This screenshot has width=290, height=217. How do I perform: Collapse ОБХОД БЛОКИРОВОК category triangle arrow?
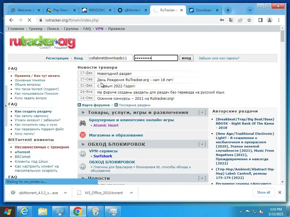(83, 144)
